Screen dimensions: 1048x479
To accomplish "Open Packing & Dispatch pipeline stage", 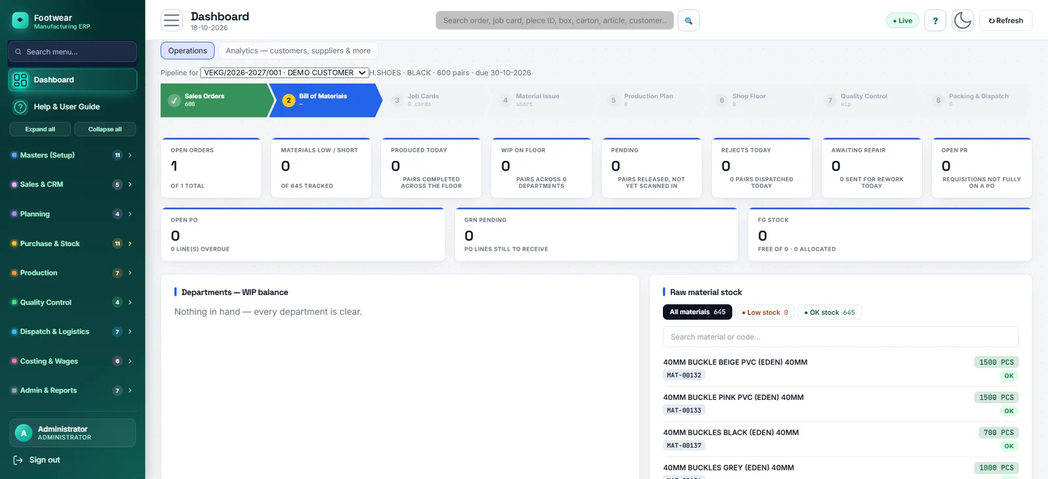I will pyautogui.click(x=975, y=100).
